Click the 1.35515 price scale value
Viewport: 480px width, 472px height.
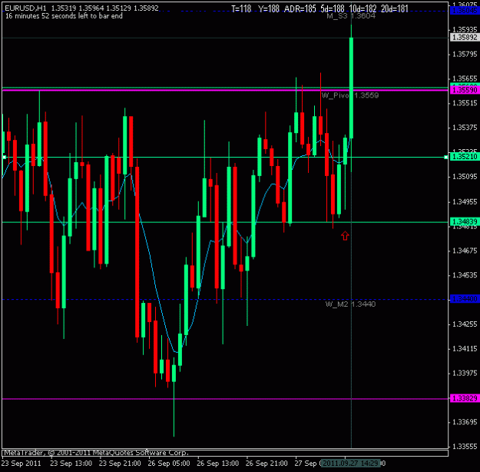click(x=465, y=103)
